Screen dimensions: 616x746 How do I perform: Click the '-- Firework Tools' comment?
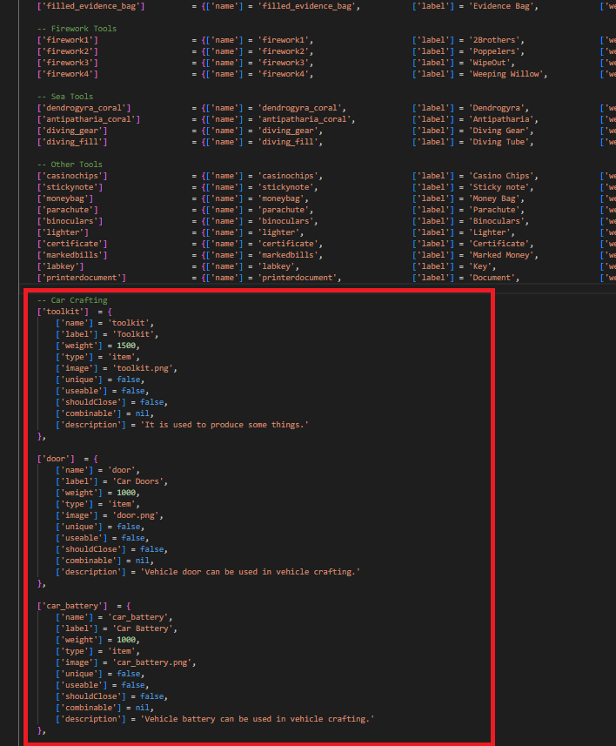pyautogui.click(x=77, y=29)
